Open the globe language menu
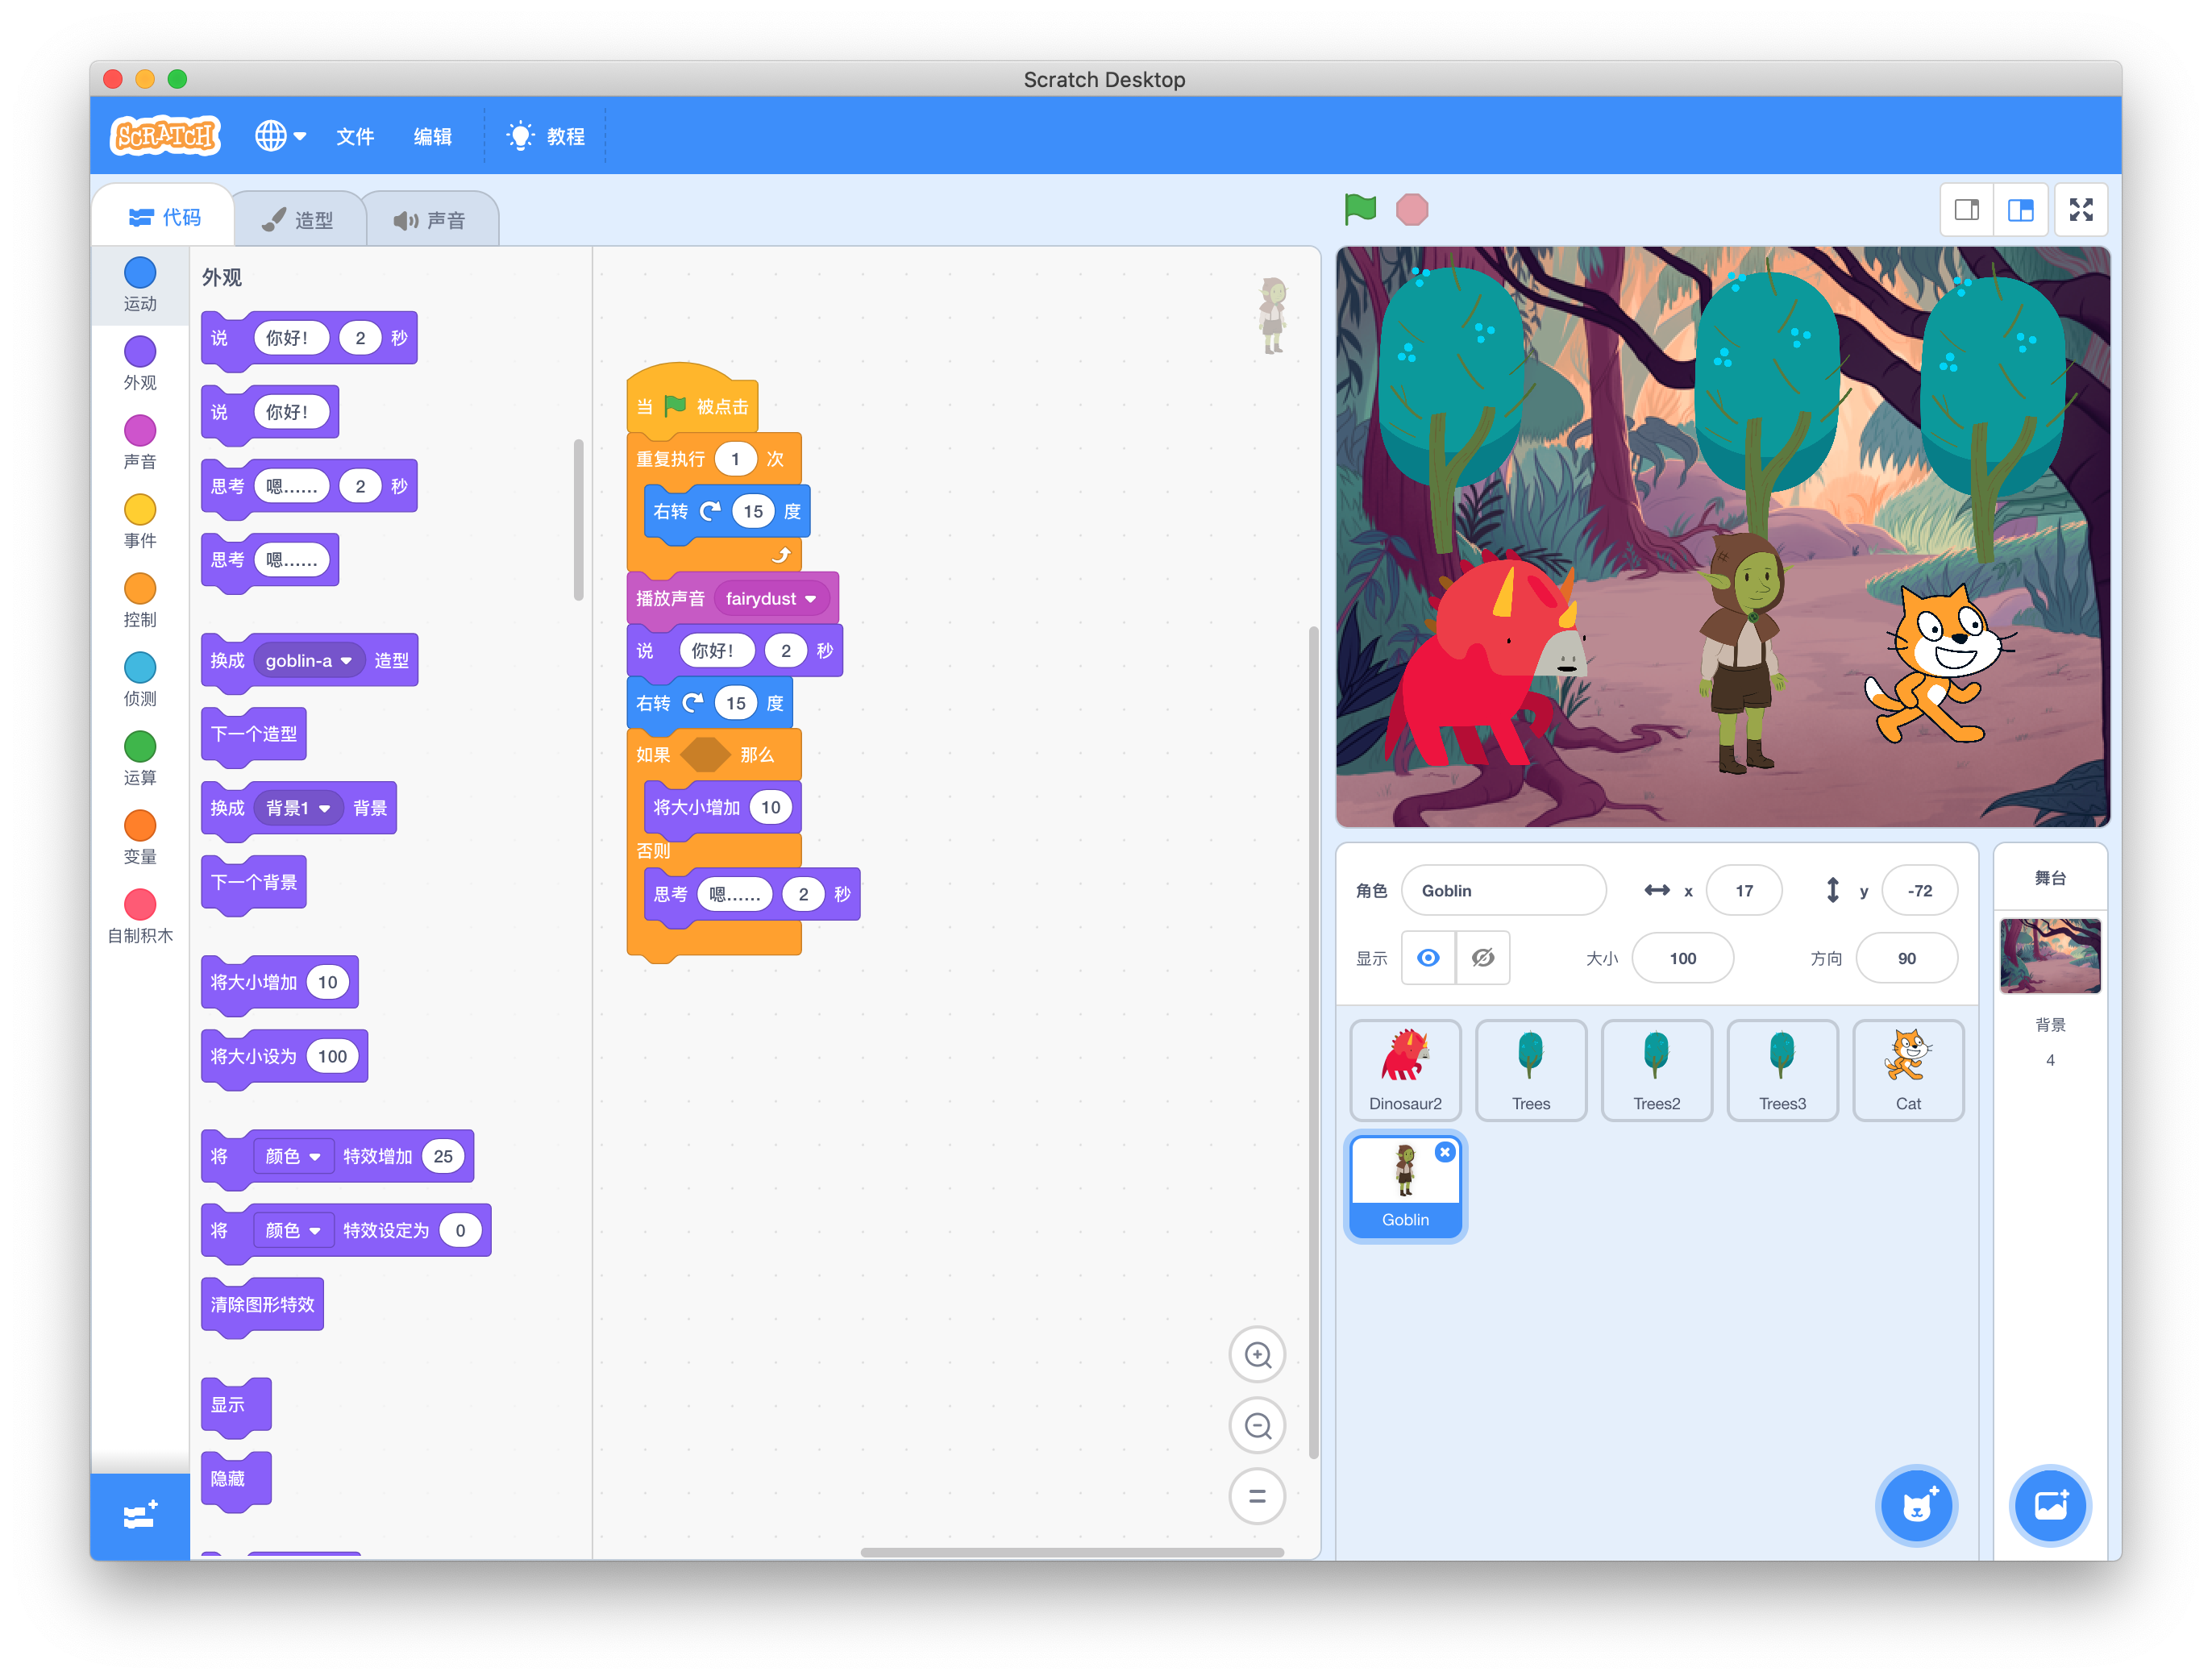The height and width of the screenshot is (1680, 2212). coord(280,135)
